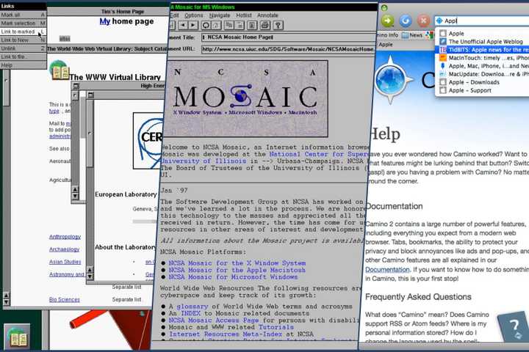Open Internet Resources Meta-Index link
529x352 pixels.
(226, 334)
